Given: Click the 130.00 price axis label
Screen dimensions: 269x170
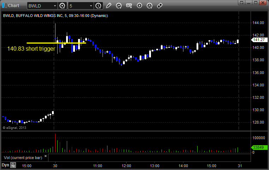Looking at the screenshot, I should (x=258, y=110).
